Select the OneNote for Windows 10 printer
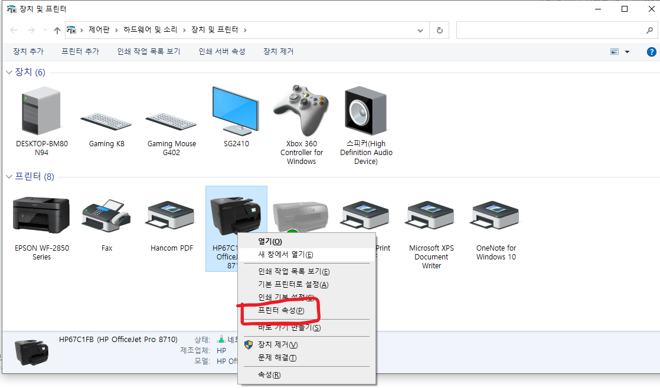The height and width of the screenshot is (388, 660). pyautogui.click(x=495, y=216)
